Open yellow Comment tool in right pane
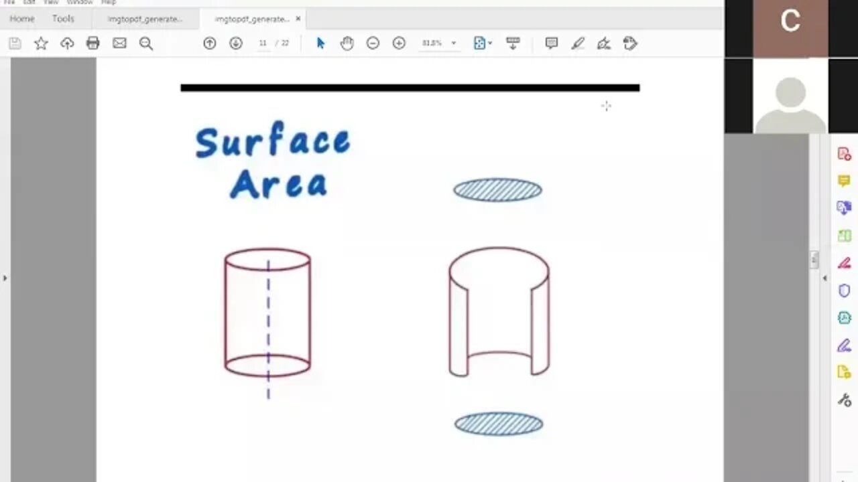The height and width of the screenshot is (482, 858). point(844,181)
